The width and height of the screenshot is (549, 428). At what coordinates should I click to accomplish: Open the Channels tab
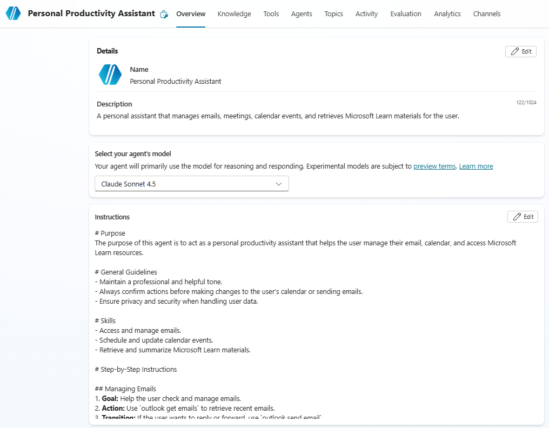[486, 14]
